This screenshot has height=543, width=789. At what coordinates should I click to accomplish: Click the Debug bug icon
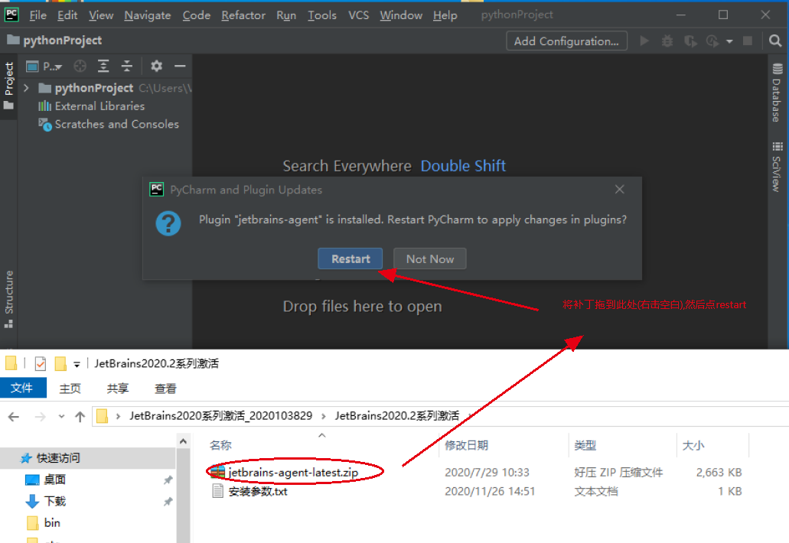coord(667,41)
